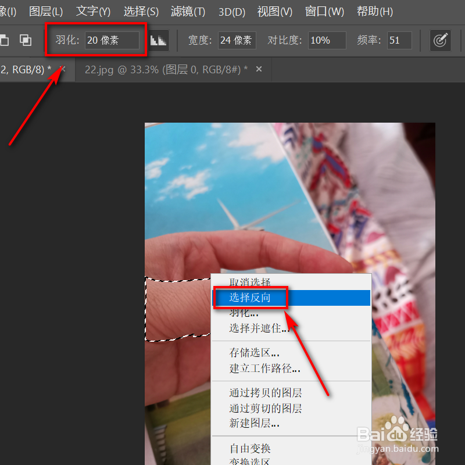Click the pen pressure icon in options bar
465x465 pixels.
coord(441,40)
